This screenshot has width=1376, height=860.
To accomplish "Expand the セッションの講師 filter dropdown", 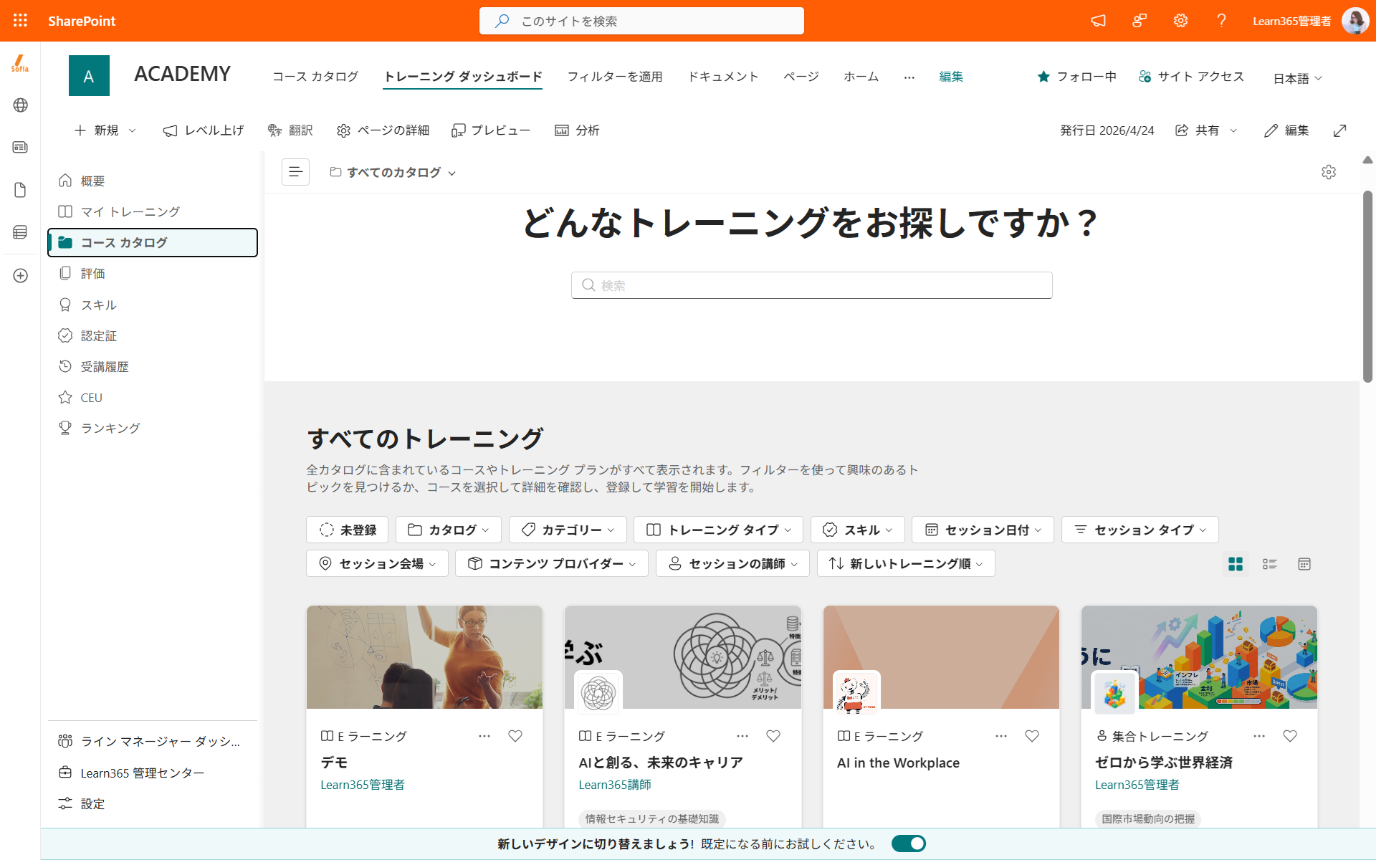I will (x=732, y=563).
